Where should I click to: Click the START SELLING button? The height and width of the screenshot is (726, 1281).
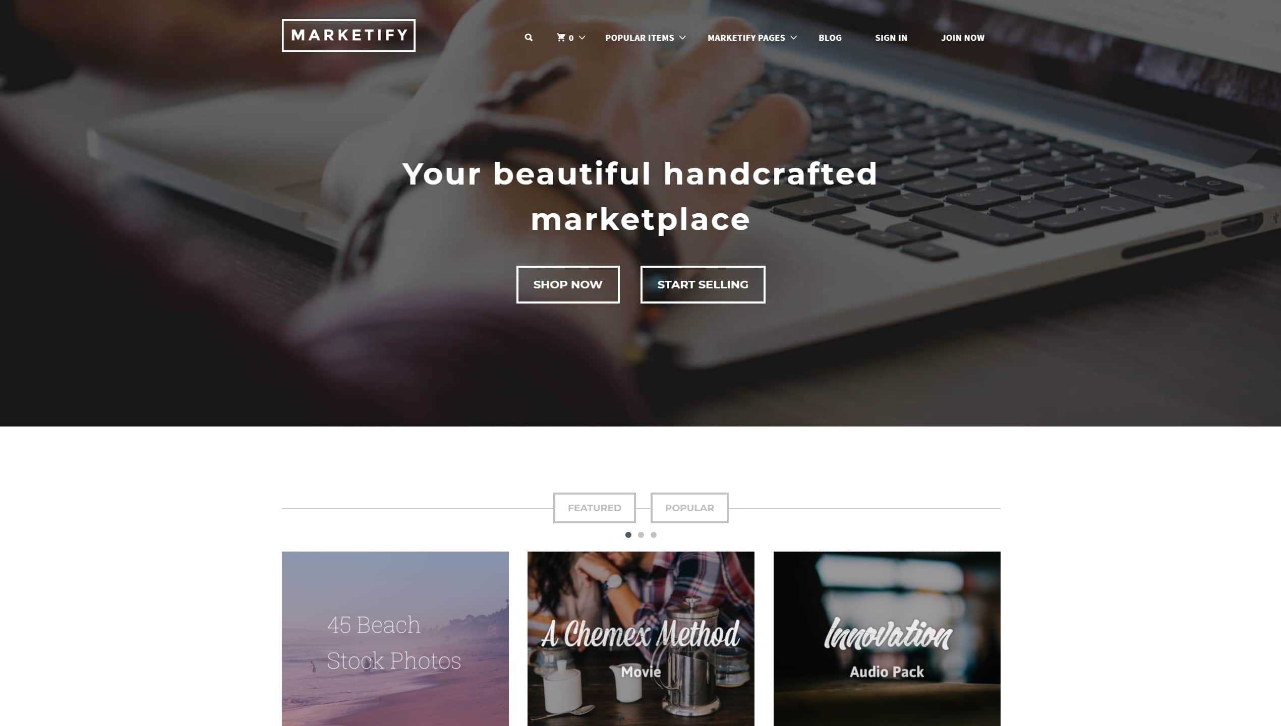coord(703,284)
